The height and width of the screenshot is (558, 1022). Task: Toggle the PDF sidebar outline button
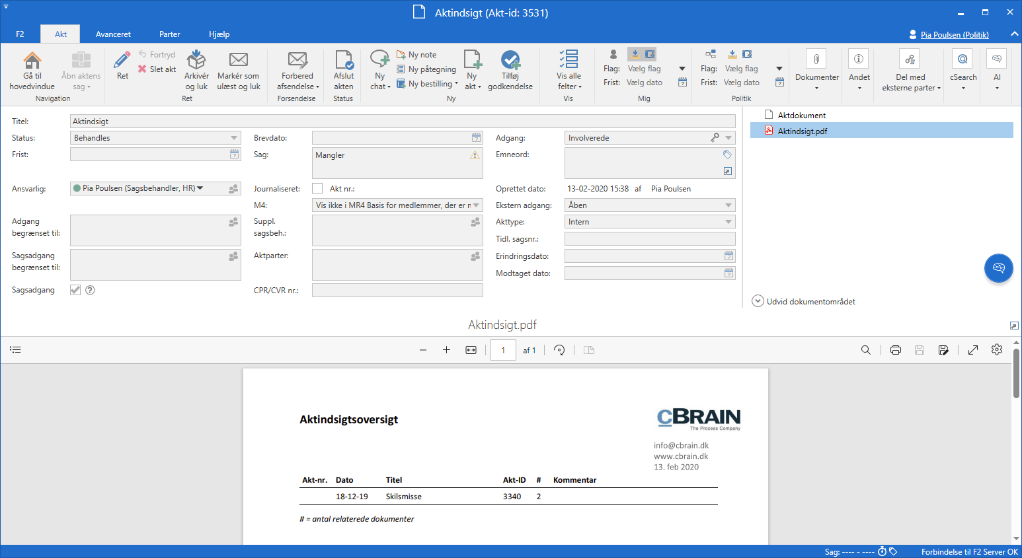pos(16,350)
